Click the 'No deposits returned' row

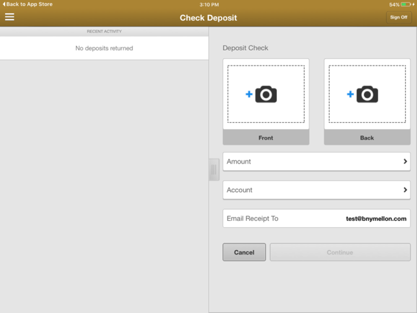click(x=104, y=48)
